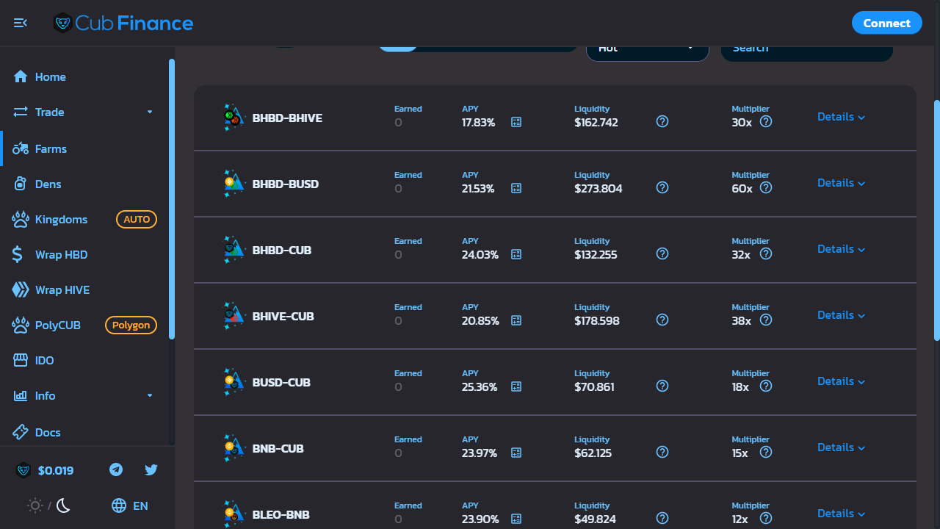The width and height of the screenshot is (940, 529).
Task: Open APY calculator for BHBD-BUSD
Action: point(516,189)
